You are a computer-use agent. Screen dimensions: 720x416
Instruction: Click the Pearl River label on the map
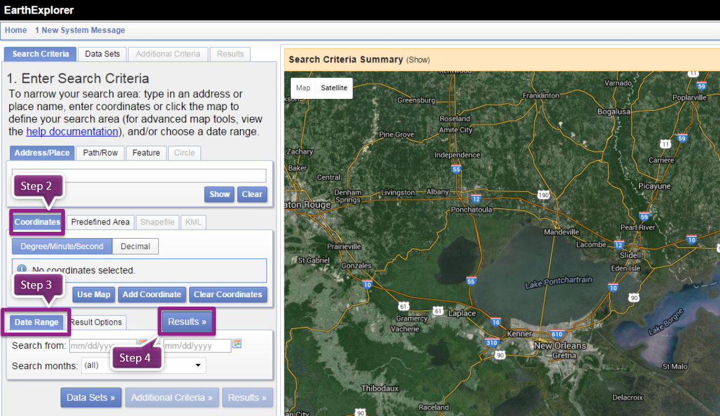click(x=638, y=227)
